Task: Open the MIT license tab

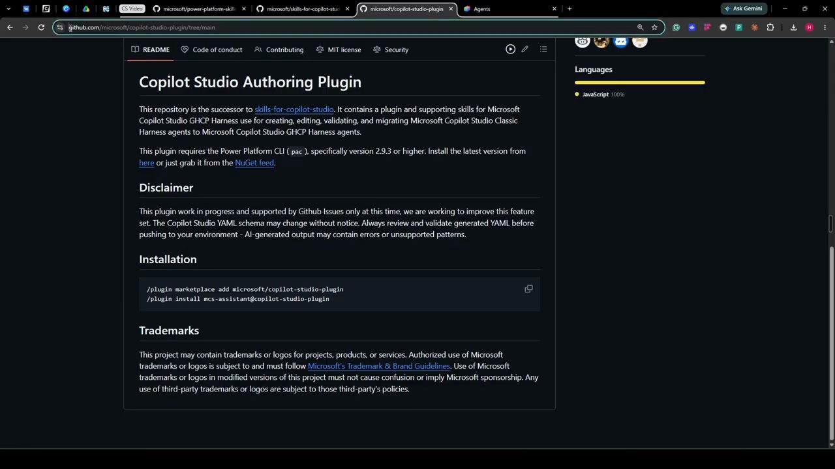Action: coord(338,50)
